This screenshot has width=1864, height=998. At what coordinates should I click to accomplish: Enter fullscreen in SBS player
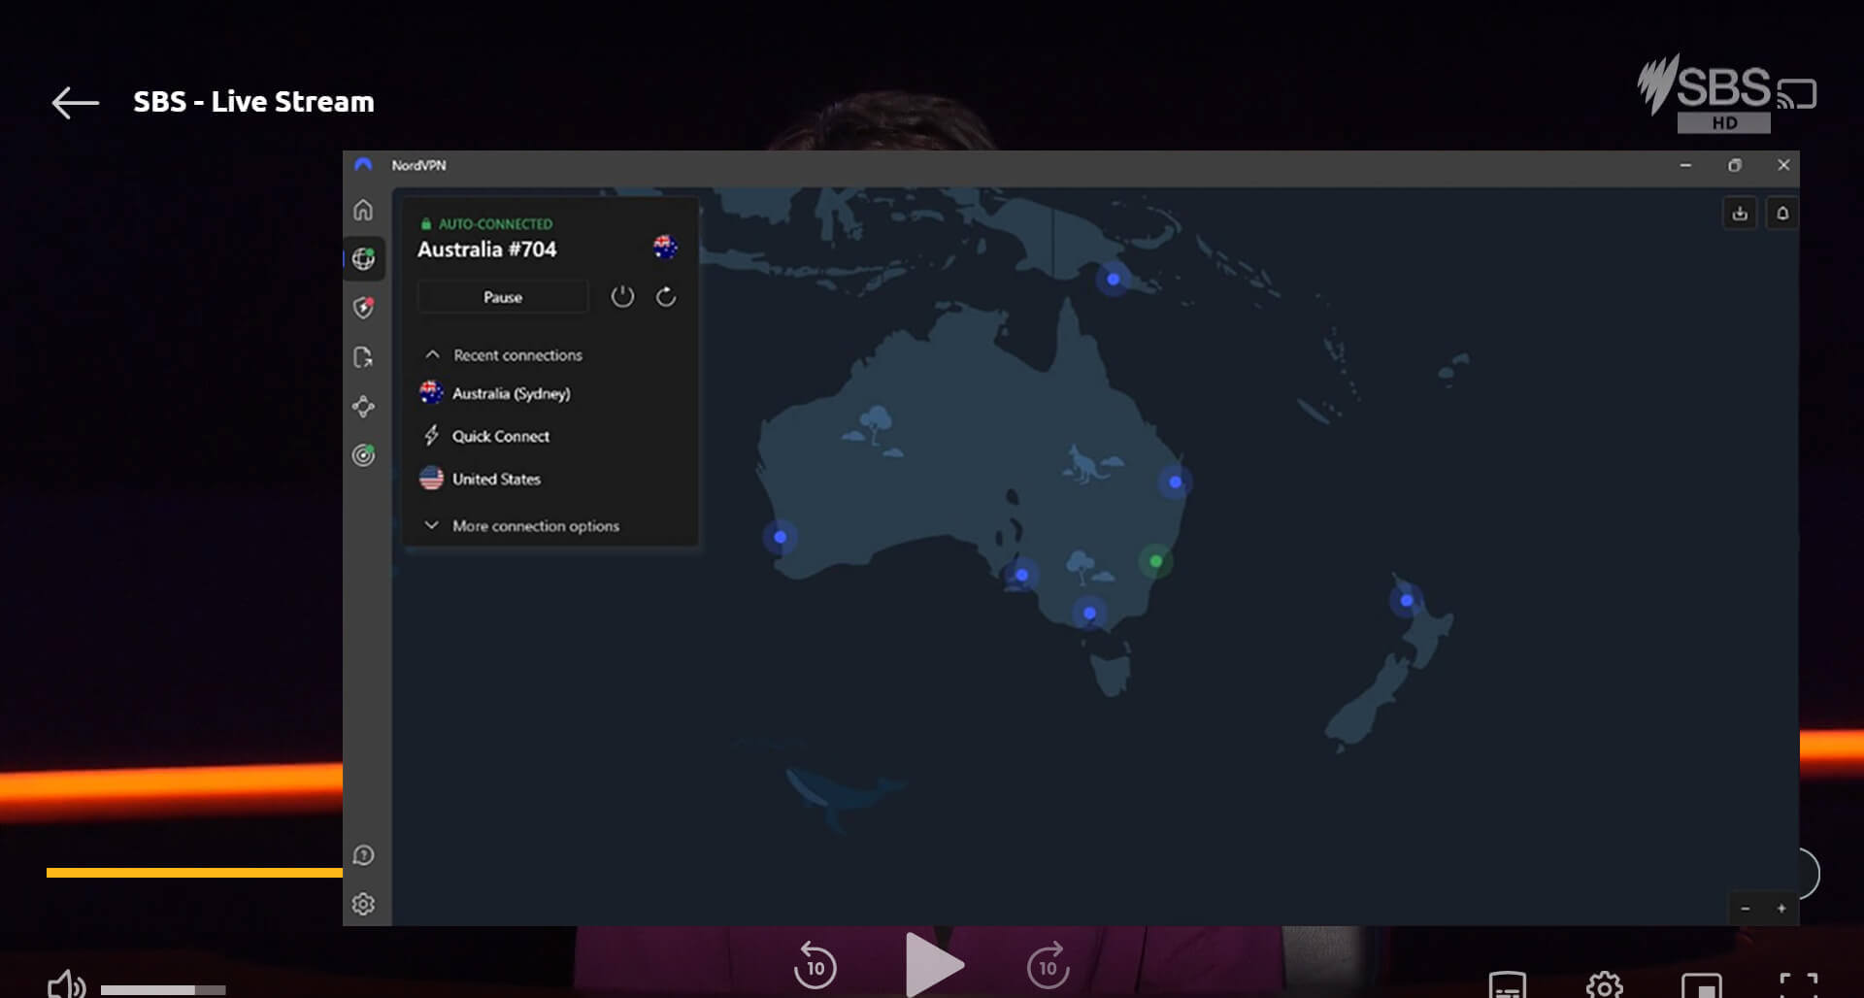1799,984
